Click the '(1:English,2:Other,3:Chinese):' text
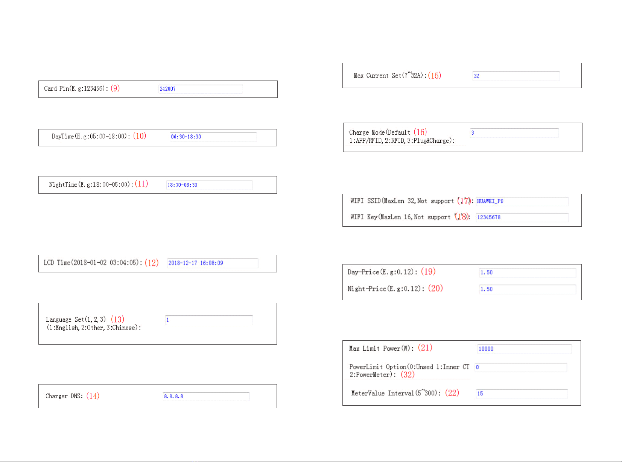622x462 pixels. (94, 328)
